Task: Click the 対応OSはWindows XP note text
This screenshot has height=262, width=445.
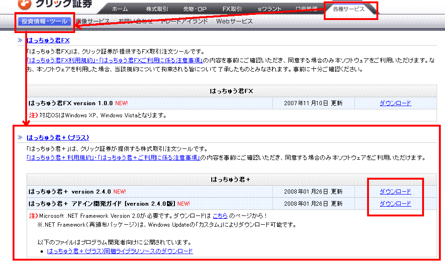Action: pos(103,115)
